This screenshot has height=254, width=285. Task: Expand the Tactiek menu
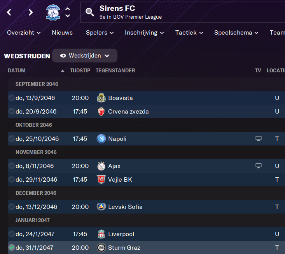click(189, 33)
